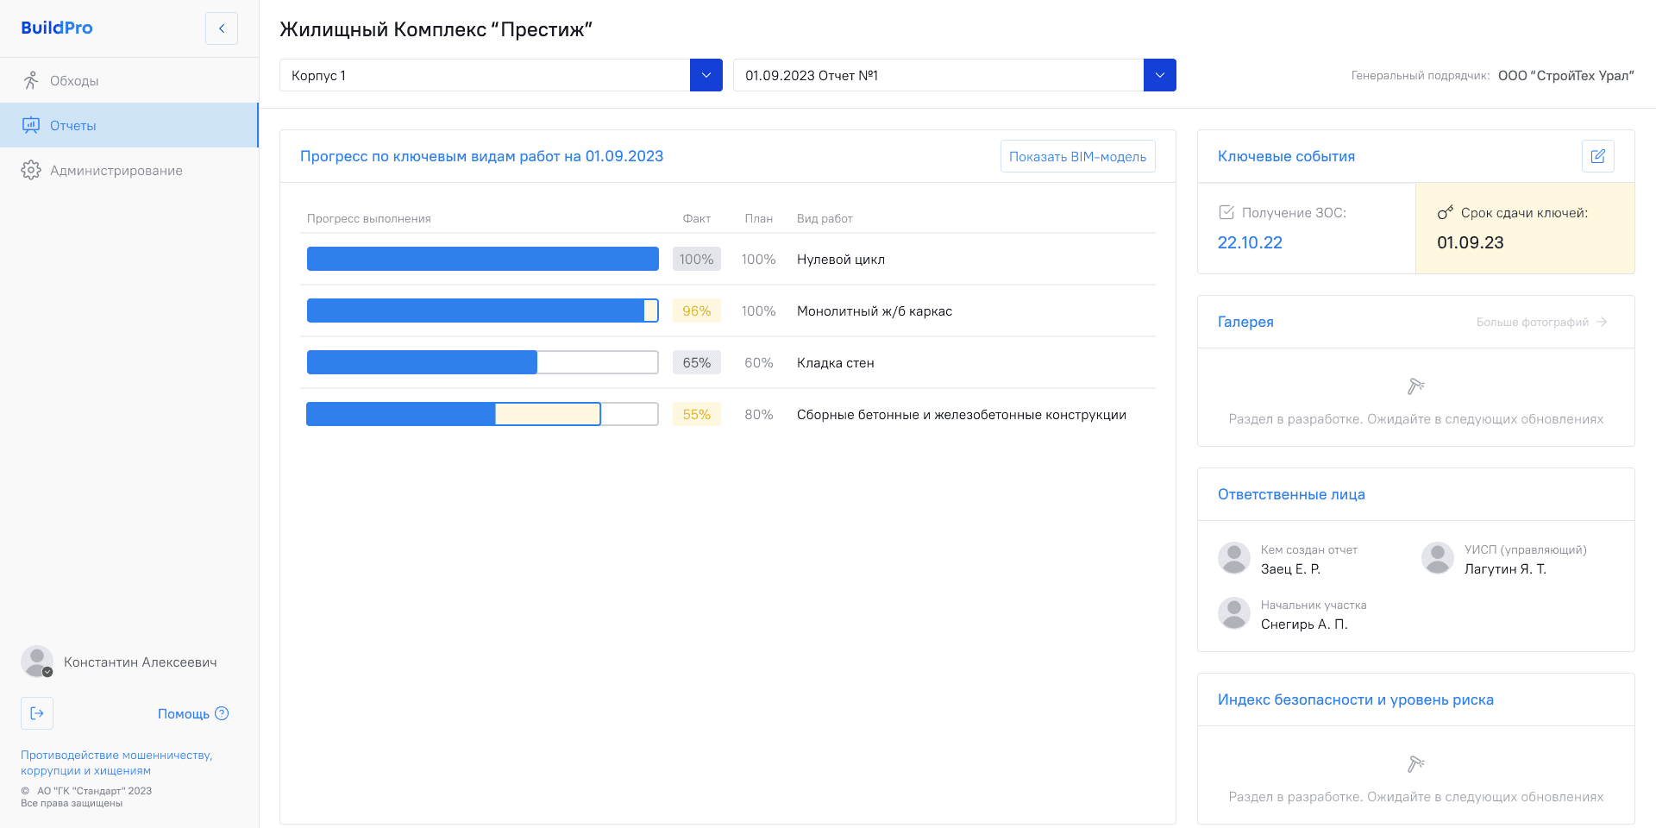The width and height of the screenshot is (1656, 828).
Task: Click Константин Алексеевич user avatar
Action: [37, 662]
